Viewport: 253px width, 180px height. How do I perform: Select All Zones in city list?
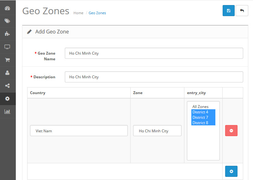point(201,107)
